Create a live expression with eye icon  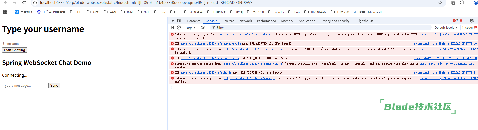tap(203, 27)
